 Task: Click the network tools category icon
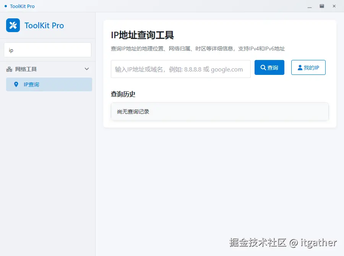[x=9, y=69]
